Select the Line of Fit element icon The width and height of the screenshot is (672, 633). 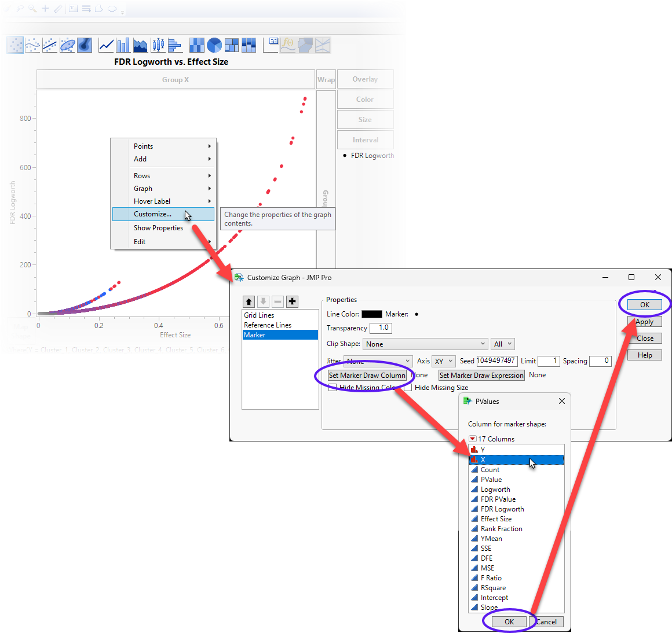point(50,45)
